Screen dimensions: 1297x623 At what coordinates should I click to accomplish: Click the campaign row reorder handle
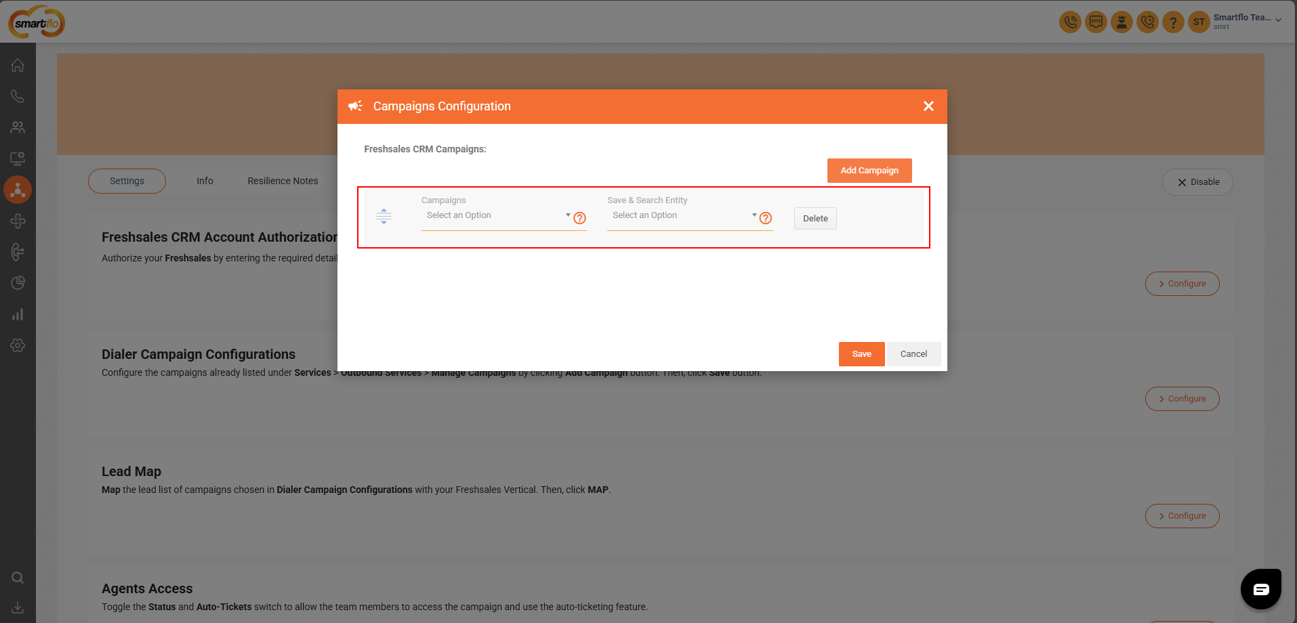[384, 217]
